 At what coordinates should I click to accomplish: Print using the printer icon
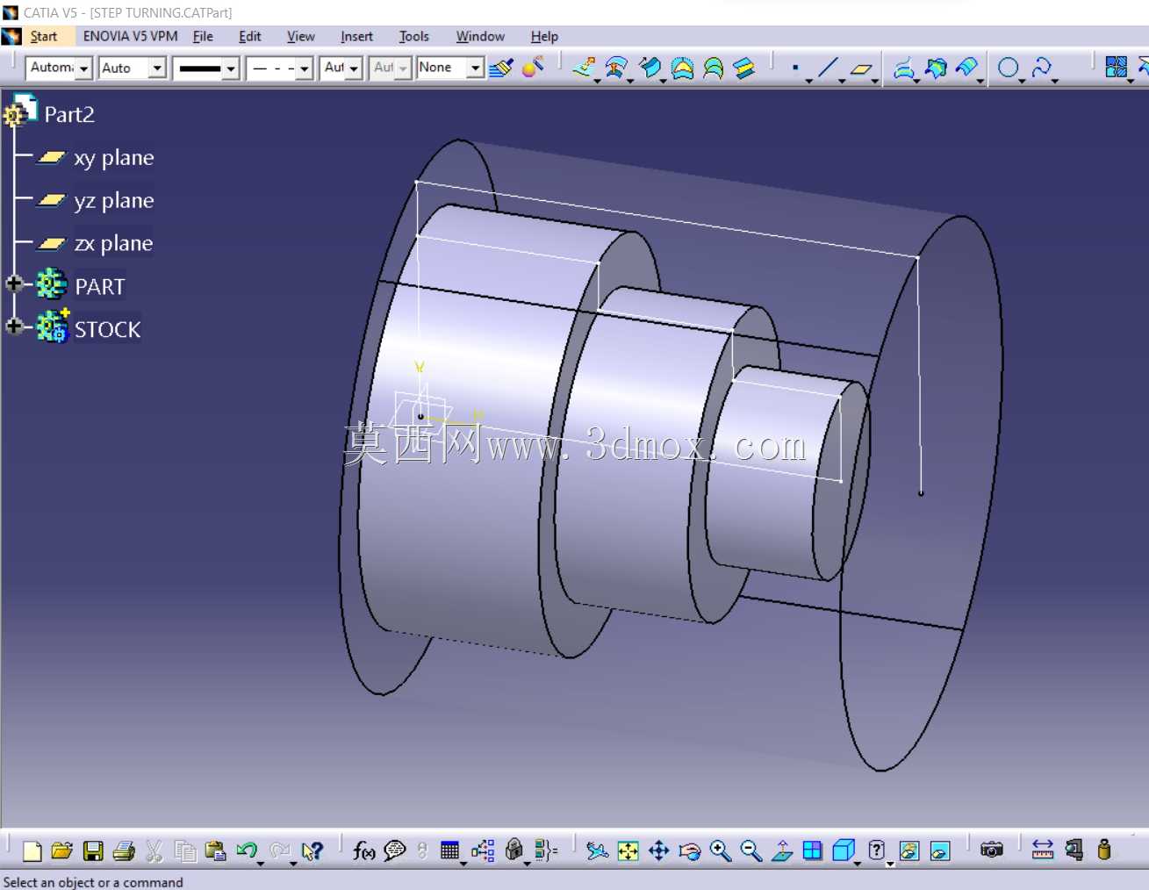(x=124, y=851)
